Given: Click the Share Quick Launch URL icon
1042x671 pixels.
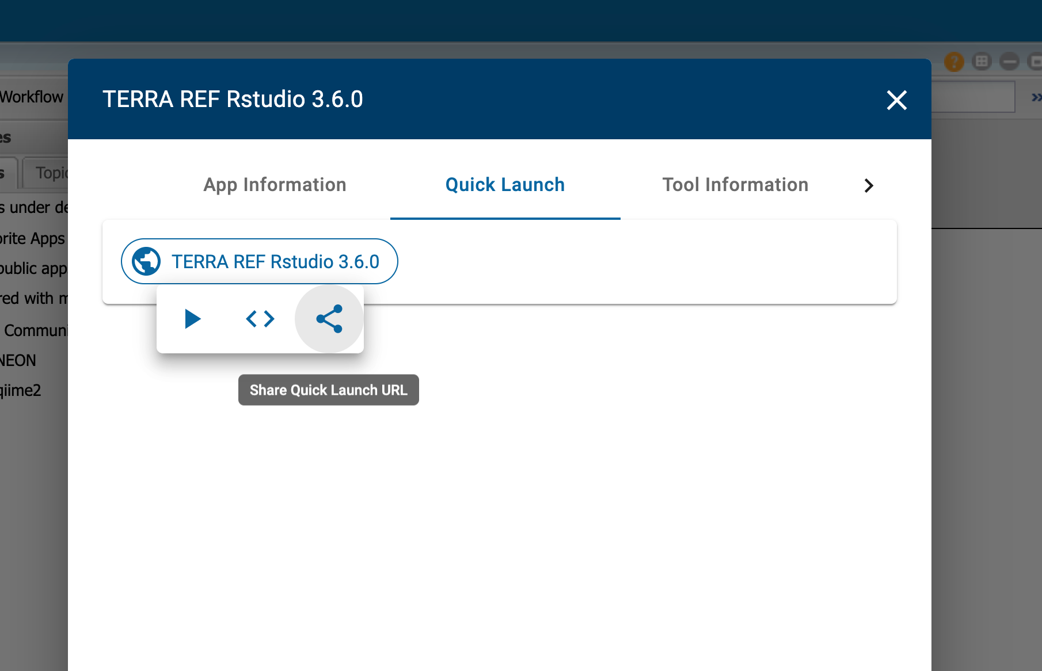Looking at the screenshot, I should (x=329, y=319).
